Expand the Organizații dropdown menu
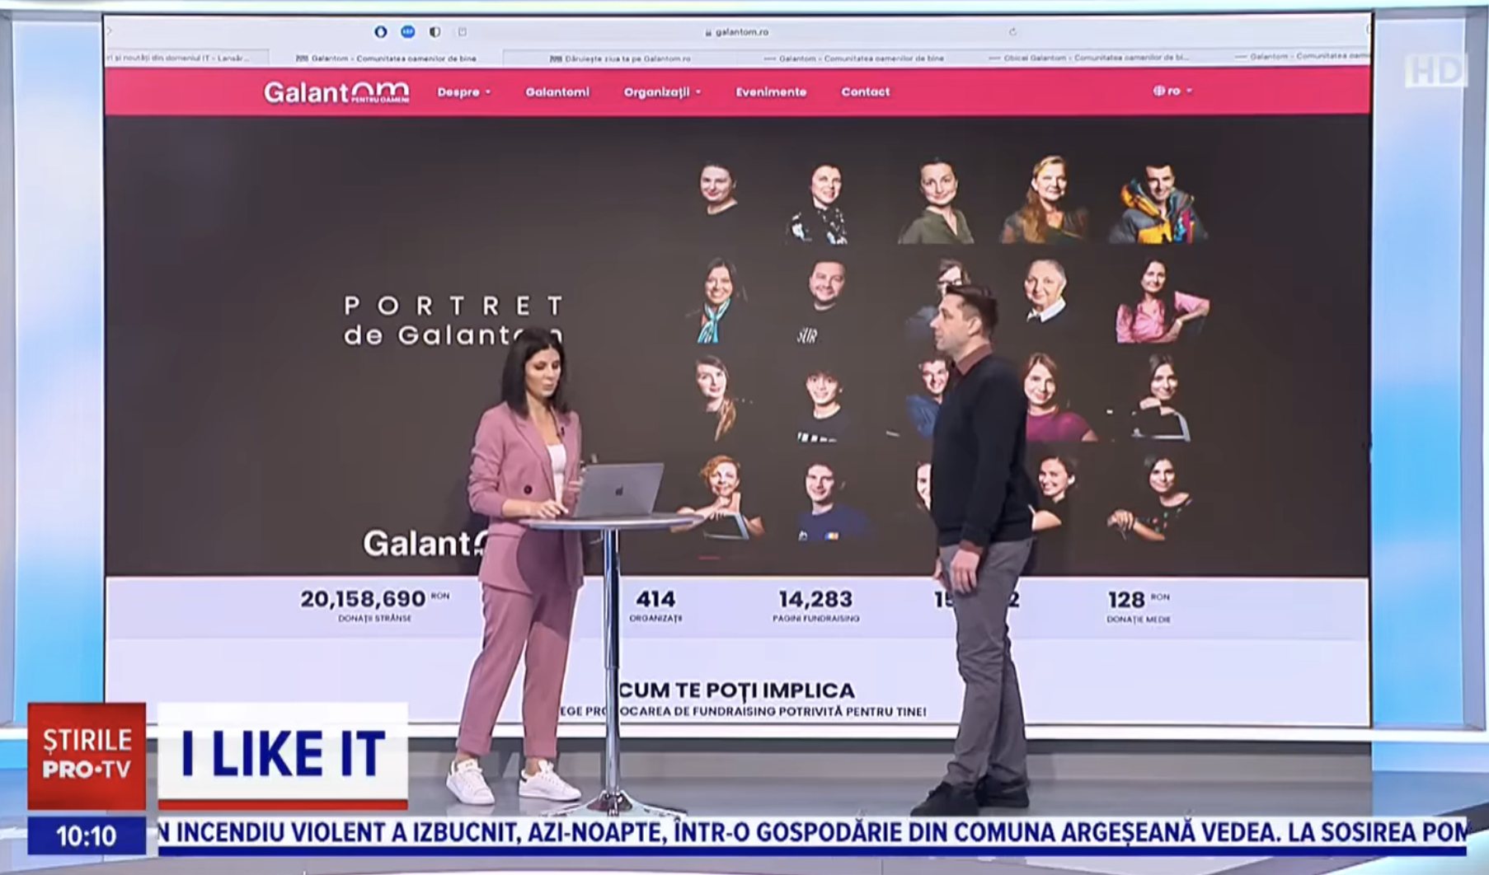 tap(662, 92)
